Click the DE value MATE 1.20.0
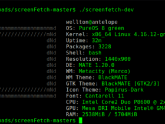Viewport: 165px width, 124px height. [97, 65]
